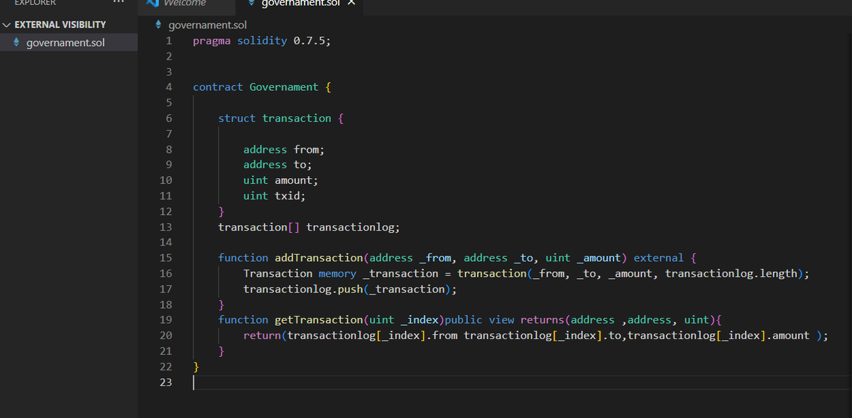Click the 'returns' keyword on line 19
Screen dimensions: 852x418
(542, 319)
